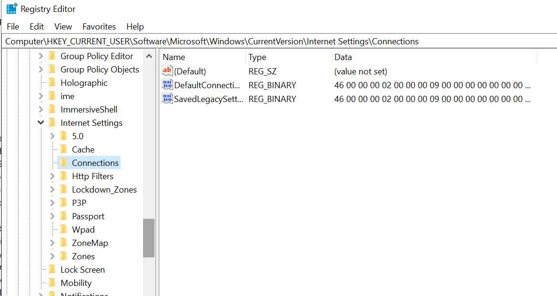Image resolution: width=557 pixels, height=296 pixels.
Task: Click the P3P folder icon
Action: 63,203
